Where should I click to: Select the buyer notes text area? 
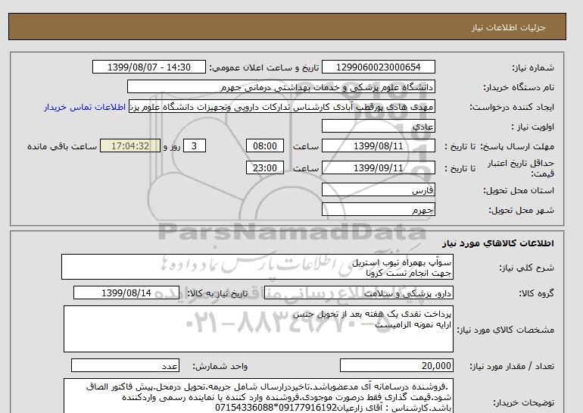(x=258, y=396)
